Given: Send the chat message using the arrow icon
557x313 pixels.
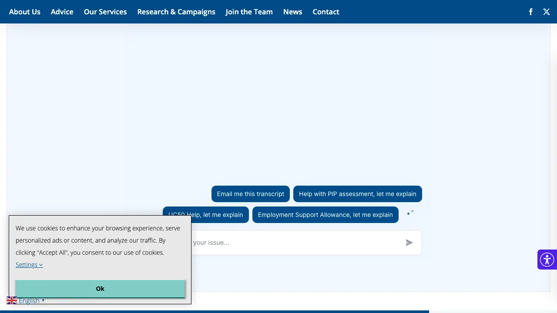Looking at the screenshot, I should [409, 243].
